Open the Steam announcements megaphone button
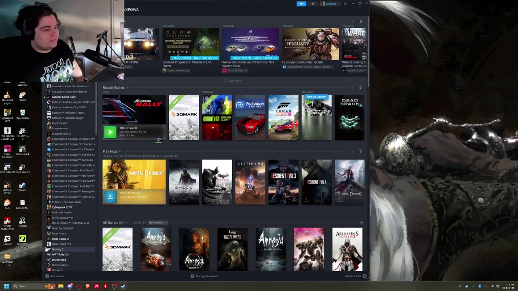This screenshot has width=518, height=291. (x=301, y=4)
